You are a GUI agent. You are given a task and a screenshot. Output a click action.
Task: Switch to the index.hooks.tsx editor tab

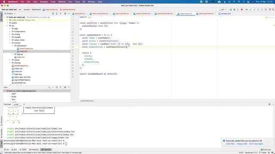pos(186,14)
